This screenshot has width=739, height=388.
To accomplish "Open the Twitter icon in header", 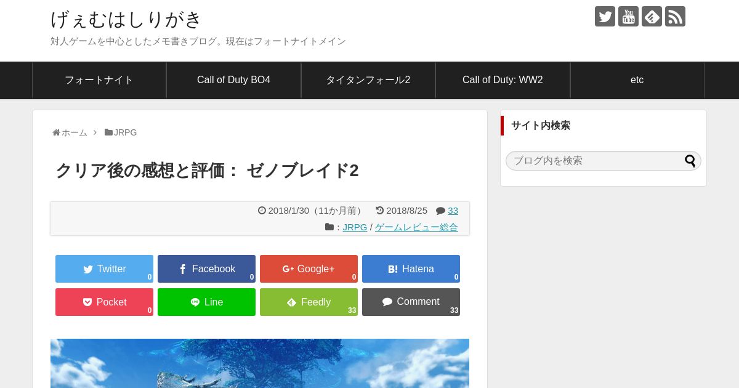I will tap(605, 17).
